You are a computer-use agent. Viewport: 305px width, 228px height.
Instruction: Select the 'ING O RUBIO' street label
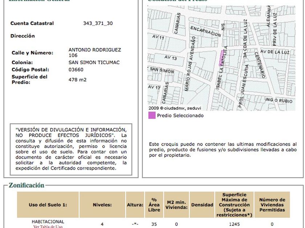click(278, 100)
